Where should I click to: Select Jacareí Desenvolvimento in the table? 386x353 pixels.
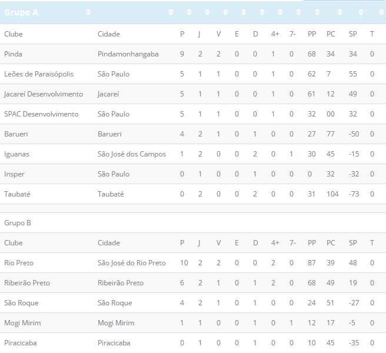44,94
